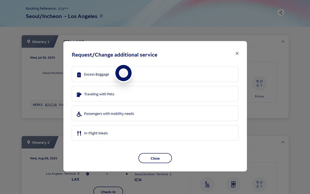Image resolution: width=310 pixels, height=194 pixels.
Task: Click the share icon at top right
Action: click(281, 12)
